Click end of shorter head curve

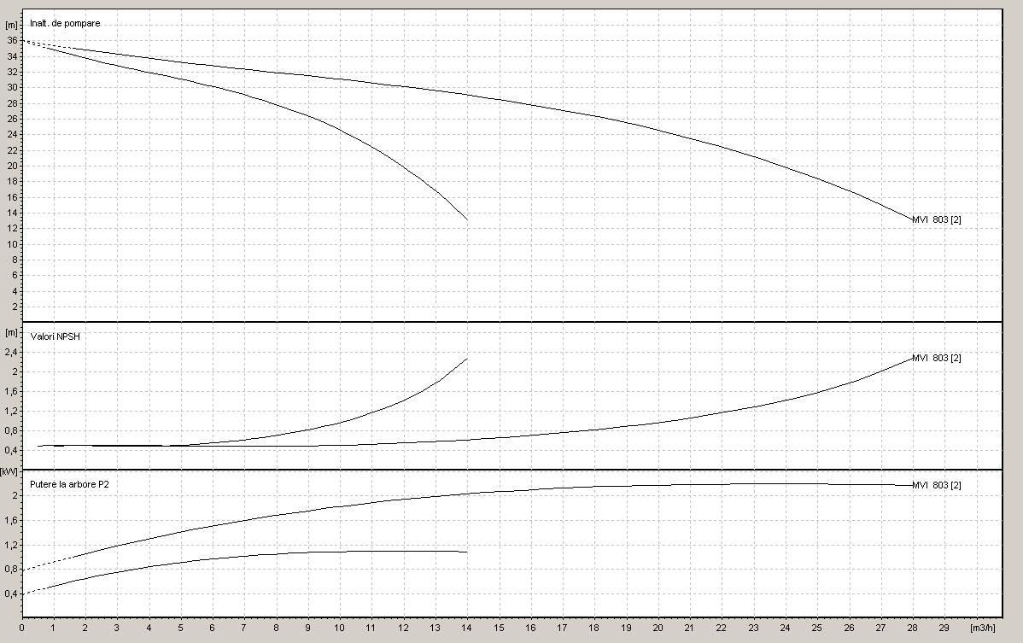tap(467, 219)
